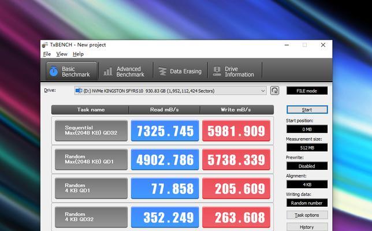The width and height of the screenshot is (372, 231).
Task: Open Task options
Action: pos(307,215)
